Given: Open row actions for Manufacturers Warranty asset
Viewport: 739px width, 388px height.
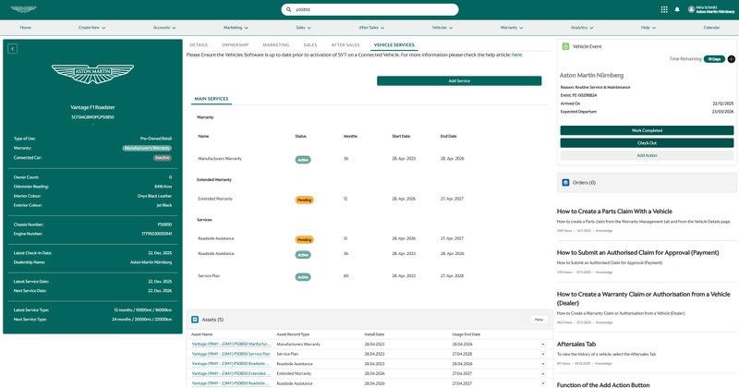Looking at the screenshot, I should [543, 344].
